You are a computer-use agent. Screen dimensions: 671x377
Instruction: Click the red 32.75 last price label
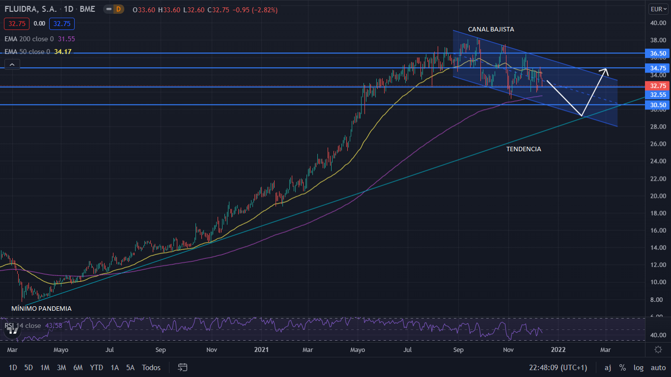coord(658,85)
